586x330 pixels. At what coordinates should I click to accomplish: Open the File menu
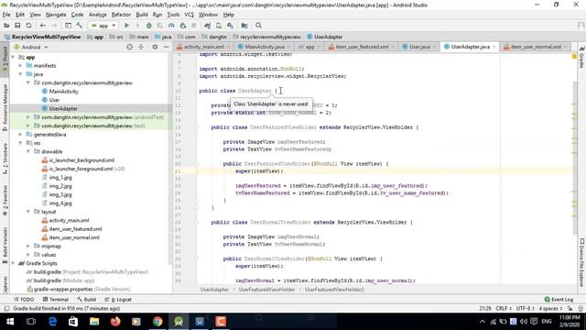click(6, 15)
